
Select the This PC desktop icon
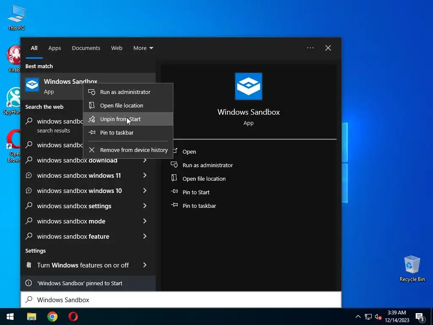[16, 17]
